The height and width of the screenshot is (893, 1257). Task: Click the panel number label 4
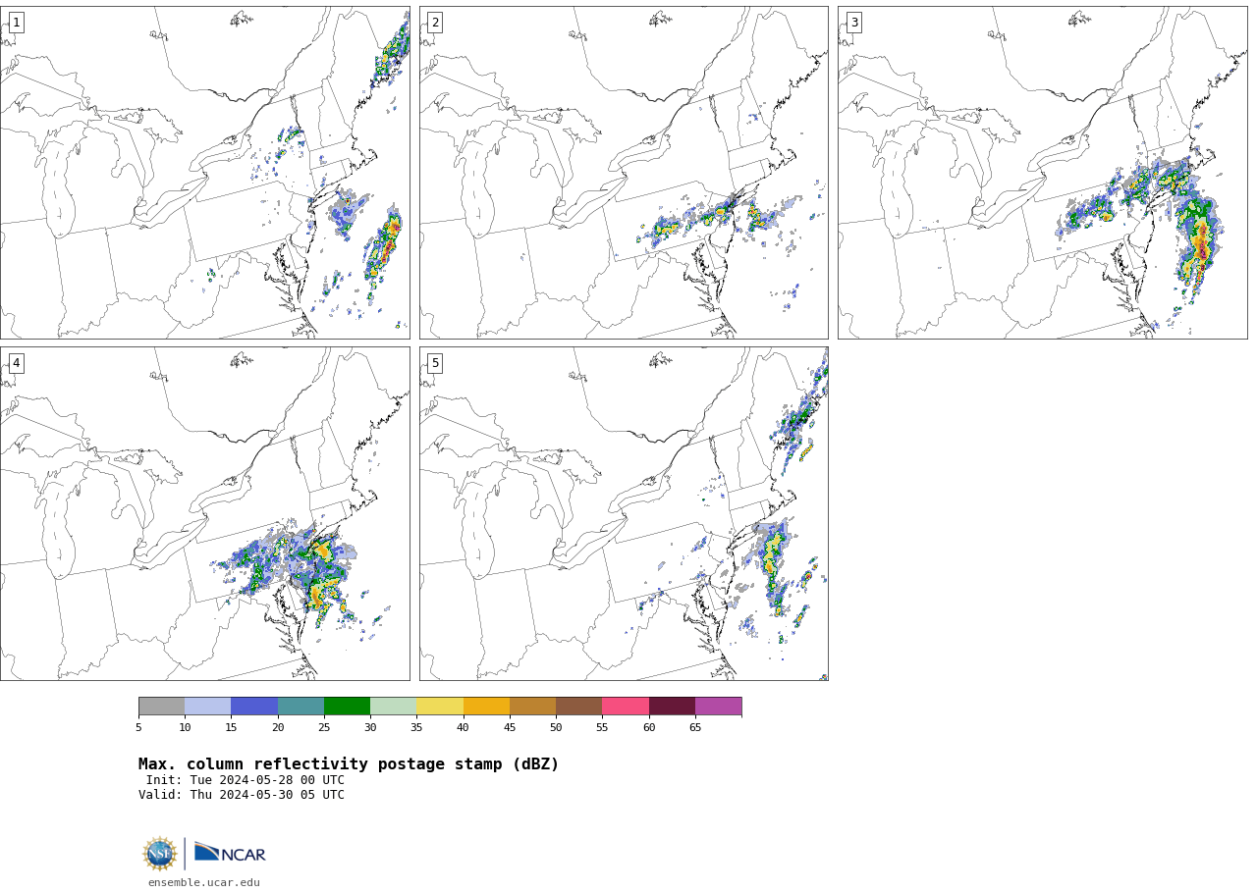coord(16,363)
